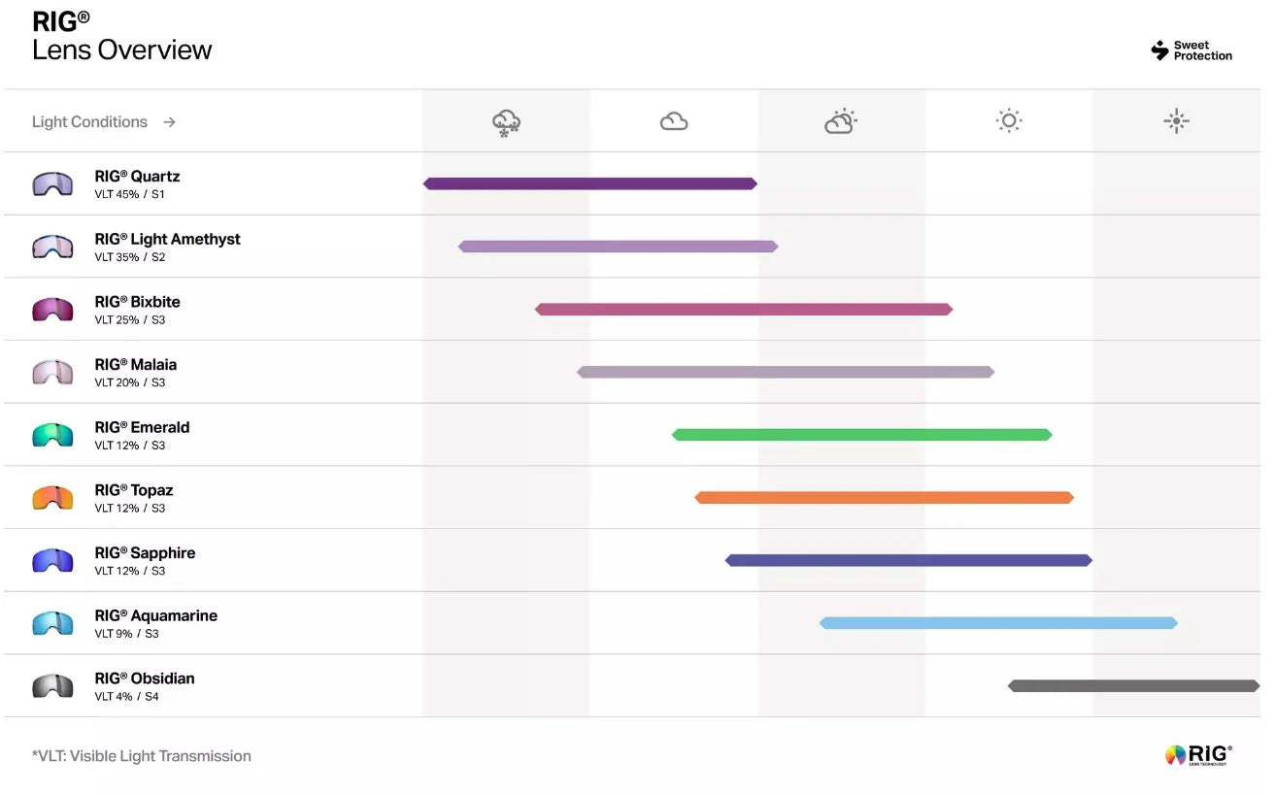Click the RIG Lens Overview heading
The height and width of the screenshot is (794, 1276).
tap(121, 37)
